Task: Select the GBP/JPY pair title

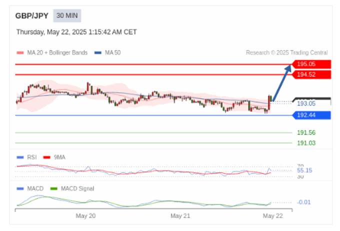Action: [32, 16]
